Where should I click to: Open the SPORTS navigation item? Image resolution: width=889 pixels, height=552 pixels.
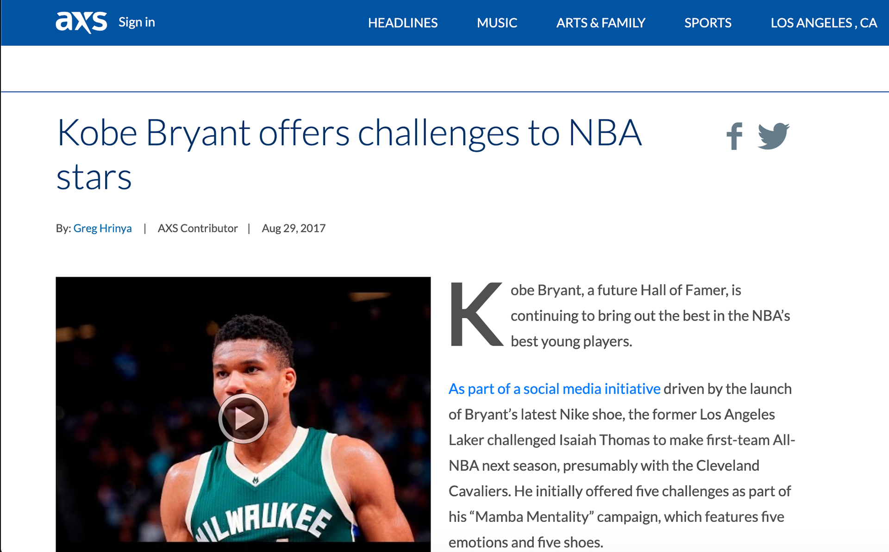(x=707, y=23)
